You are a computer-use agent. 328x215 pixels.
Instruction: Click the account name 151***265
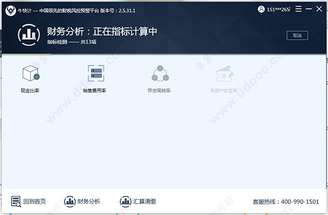[x=278, y=9]
